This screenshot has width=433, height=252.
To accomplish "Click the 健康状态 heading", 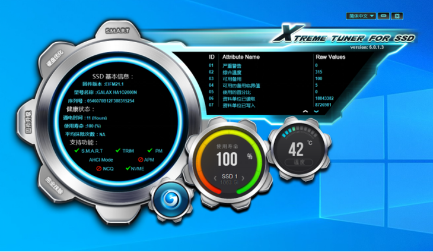I will (80, 109).
